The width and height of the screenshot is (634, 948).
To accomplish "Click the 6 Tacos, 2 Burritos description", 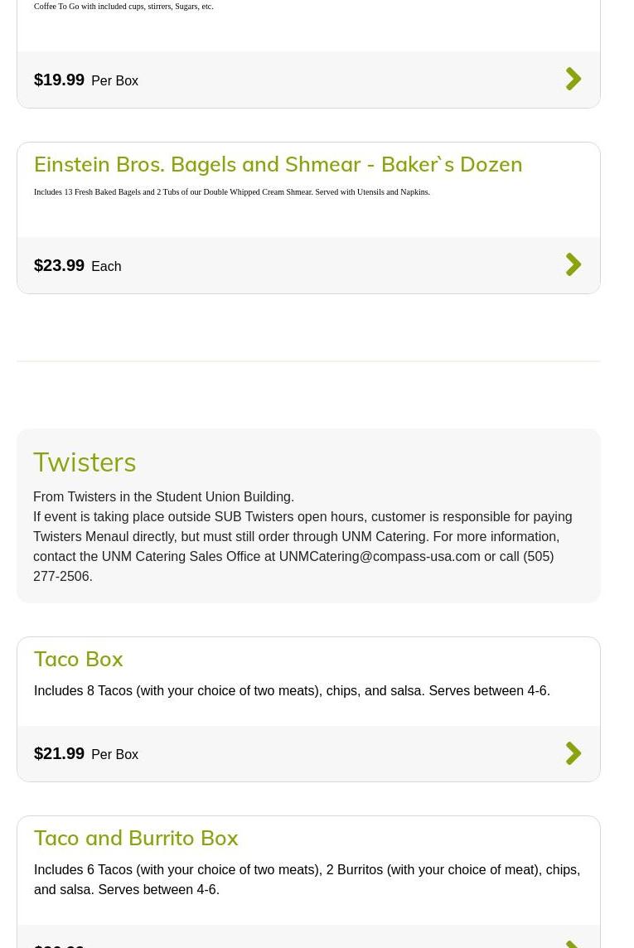I will click(307, 879).
